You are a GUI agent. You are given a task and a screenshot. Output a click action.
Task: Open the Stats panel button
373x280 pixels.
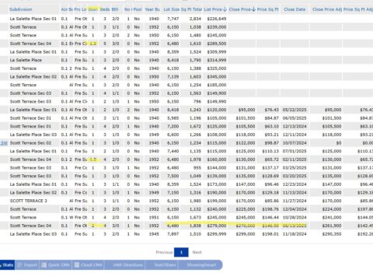point(7,265)
